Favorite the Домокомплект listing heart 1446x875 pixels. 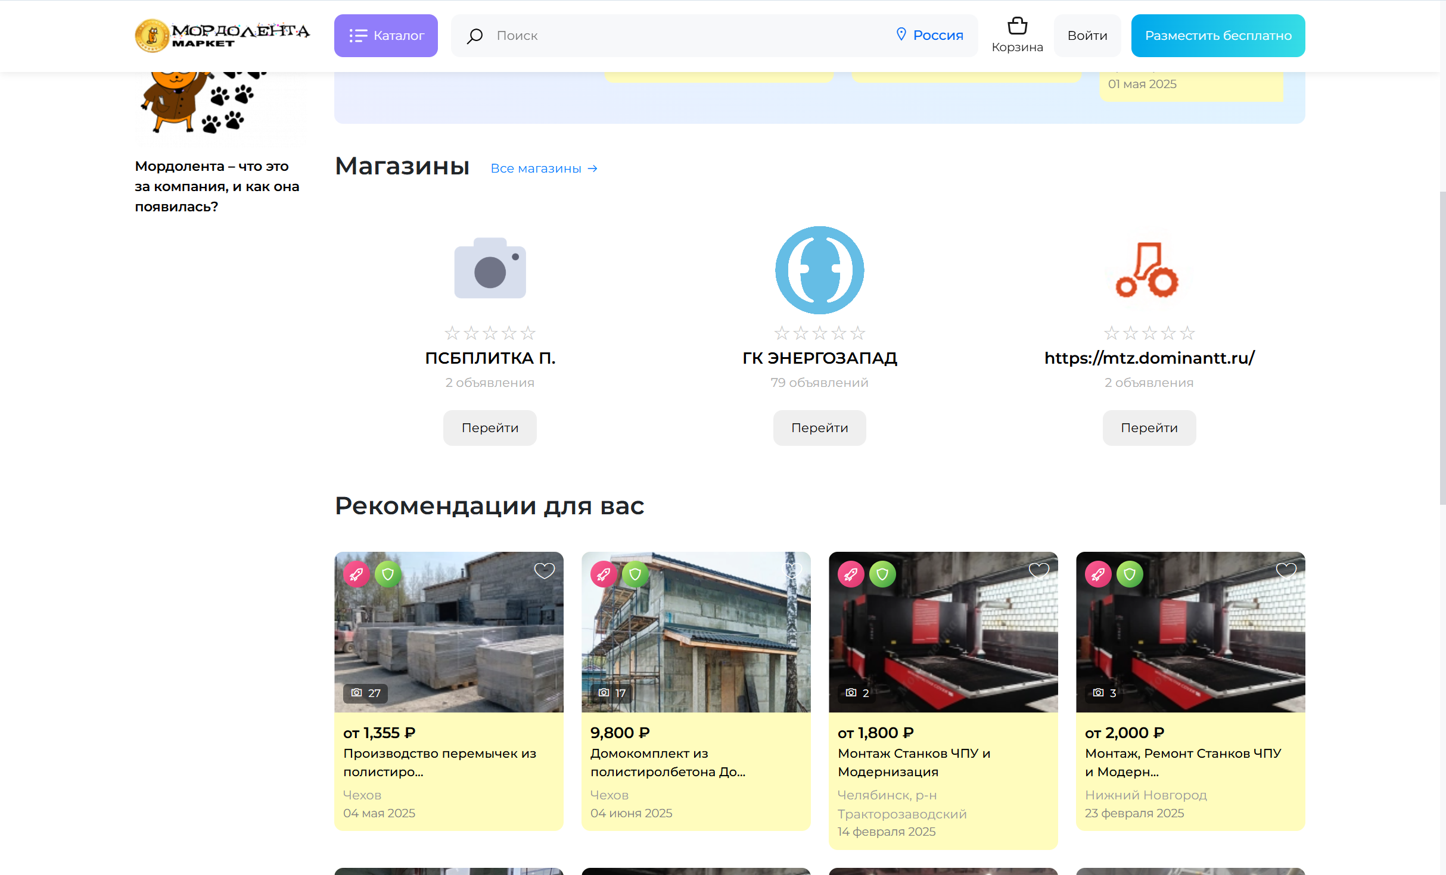coord(791,570)
